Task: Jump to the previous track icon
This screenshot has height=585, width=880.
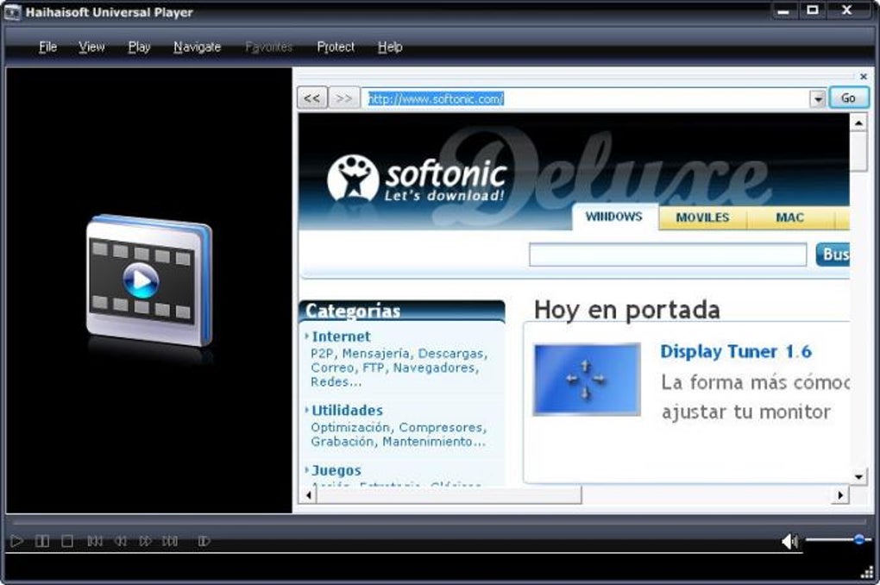Action: tap(95, 541)
